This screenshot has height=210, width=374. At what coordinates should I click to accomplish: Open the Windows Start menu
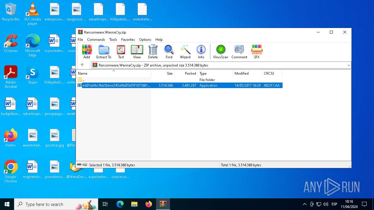pyautogui.click(x=7, y=204)
